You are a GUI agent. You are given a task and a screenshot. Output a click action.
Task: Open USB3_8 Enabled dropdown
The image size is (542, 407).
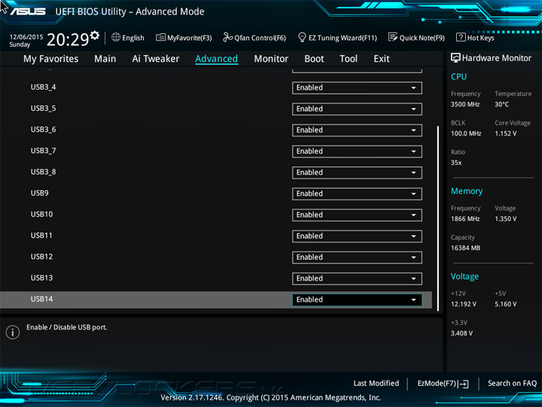click(x=357, y=173)
